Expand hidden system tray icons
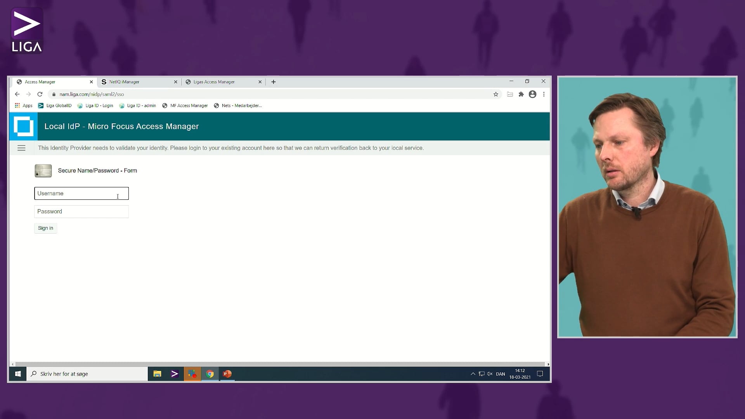Image resolution: width=745 pixels, height=419 pixels. click(x=473, y=374)
